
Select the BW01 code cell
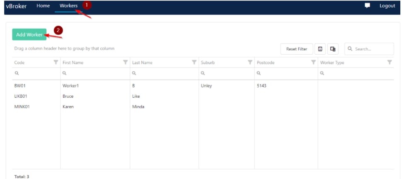coord(36,86)
